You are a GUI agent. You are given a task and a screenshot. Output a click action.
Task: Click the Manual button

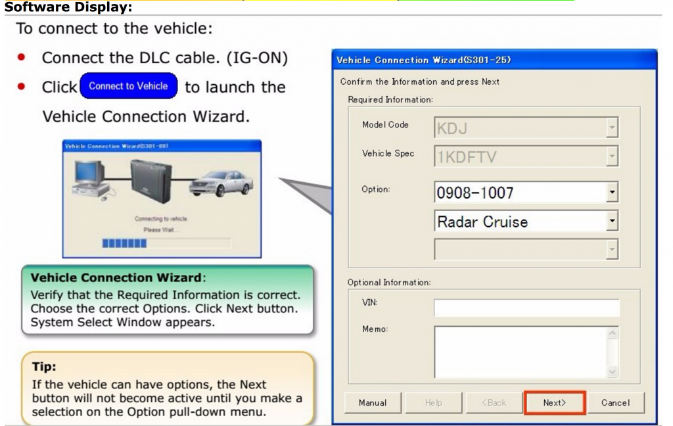tap(372, 402)
